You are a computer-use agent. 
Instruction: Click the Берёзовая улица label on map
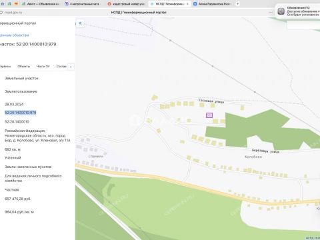tap(265, 151)
